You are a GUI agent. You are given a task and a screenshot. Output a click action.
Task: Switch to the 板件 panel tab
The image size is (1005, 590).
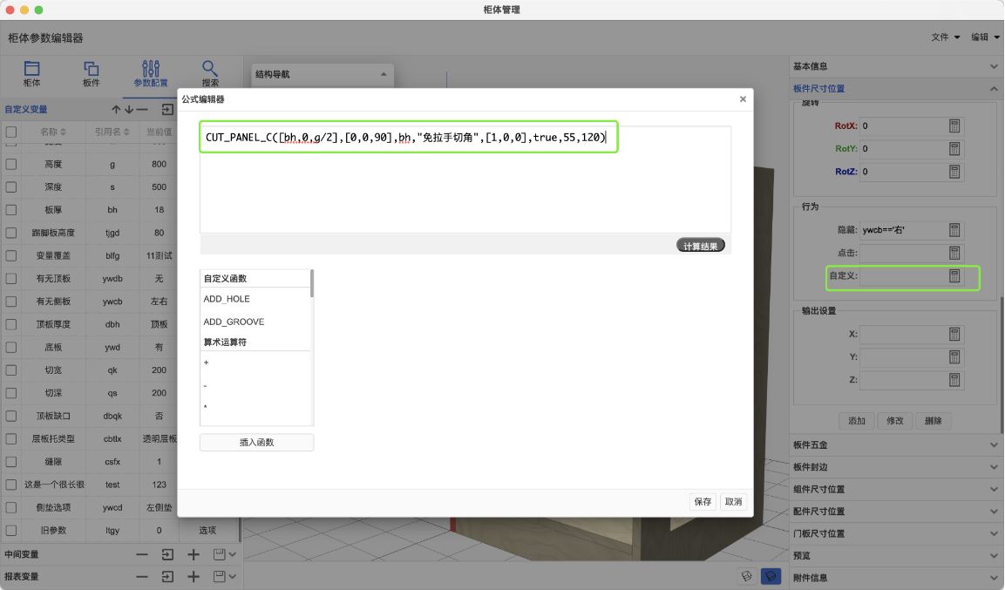[91, 69]
